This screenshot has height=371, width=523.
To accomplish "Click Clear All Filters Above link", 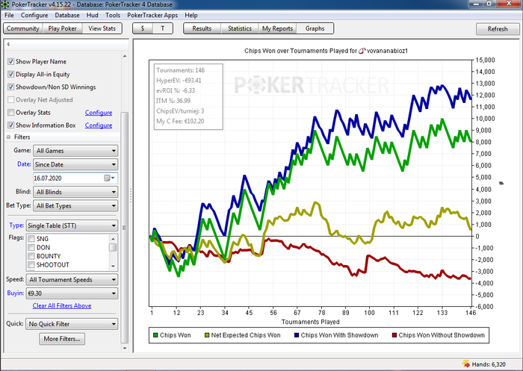I will (x=62, y=305).
